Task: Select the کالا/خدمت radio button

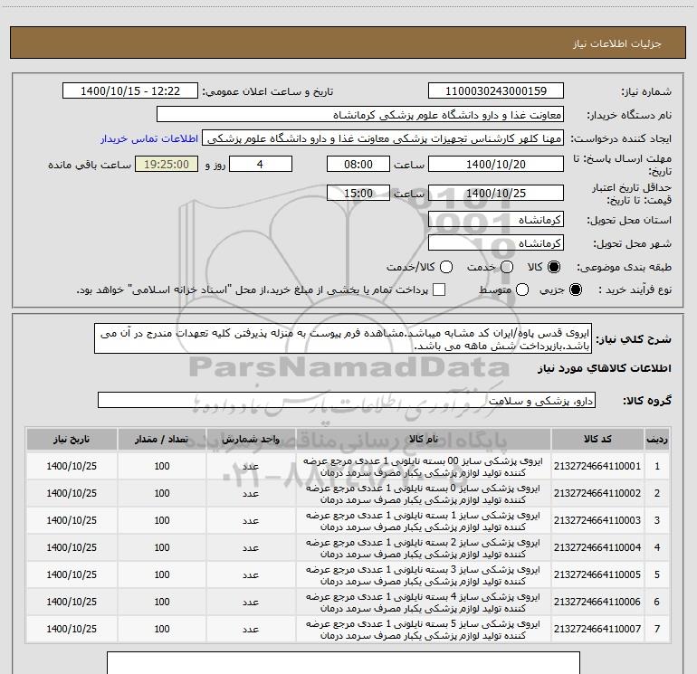Action: pos(446,267)
